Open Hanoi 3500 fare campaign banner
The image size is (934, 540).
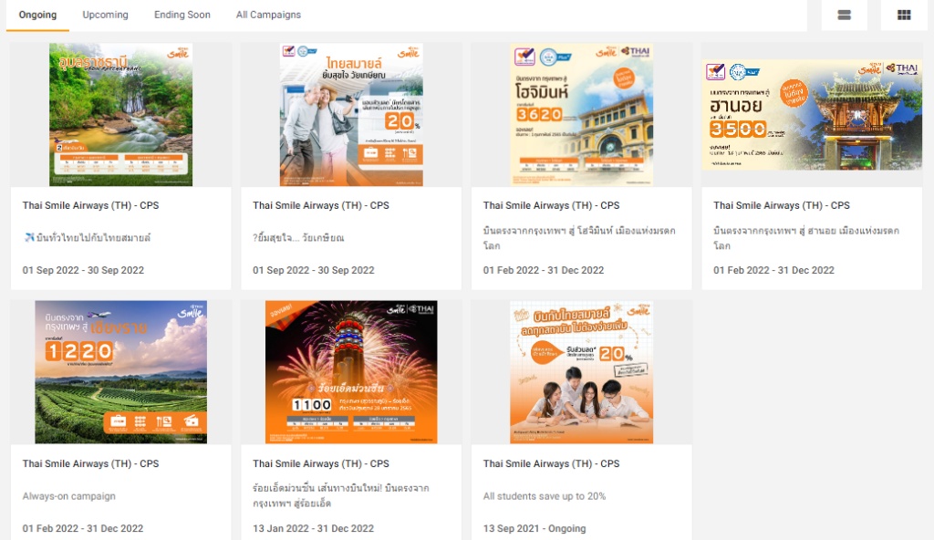pyautogui.click(x=812, y=114)
